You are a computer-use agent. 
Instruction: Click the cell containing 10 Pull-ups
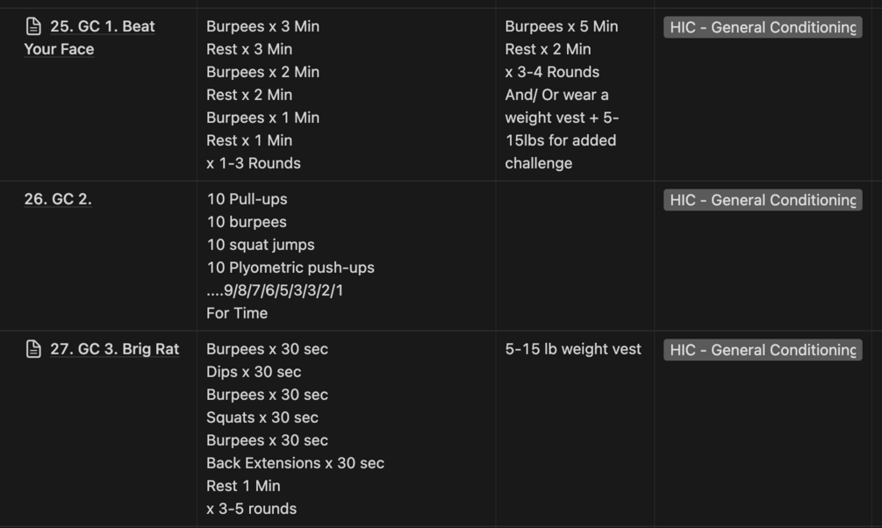pos(346,256)
